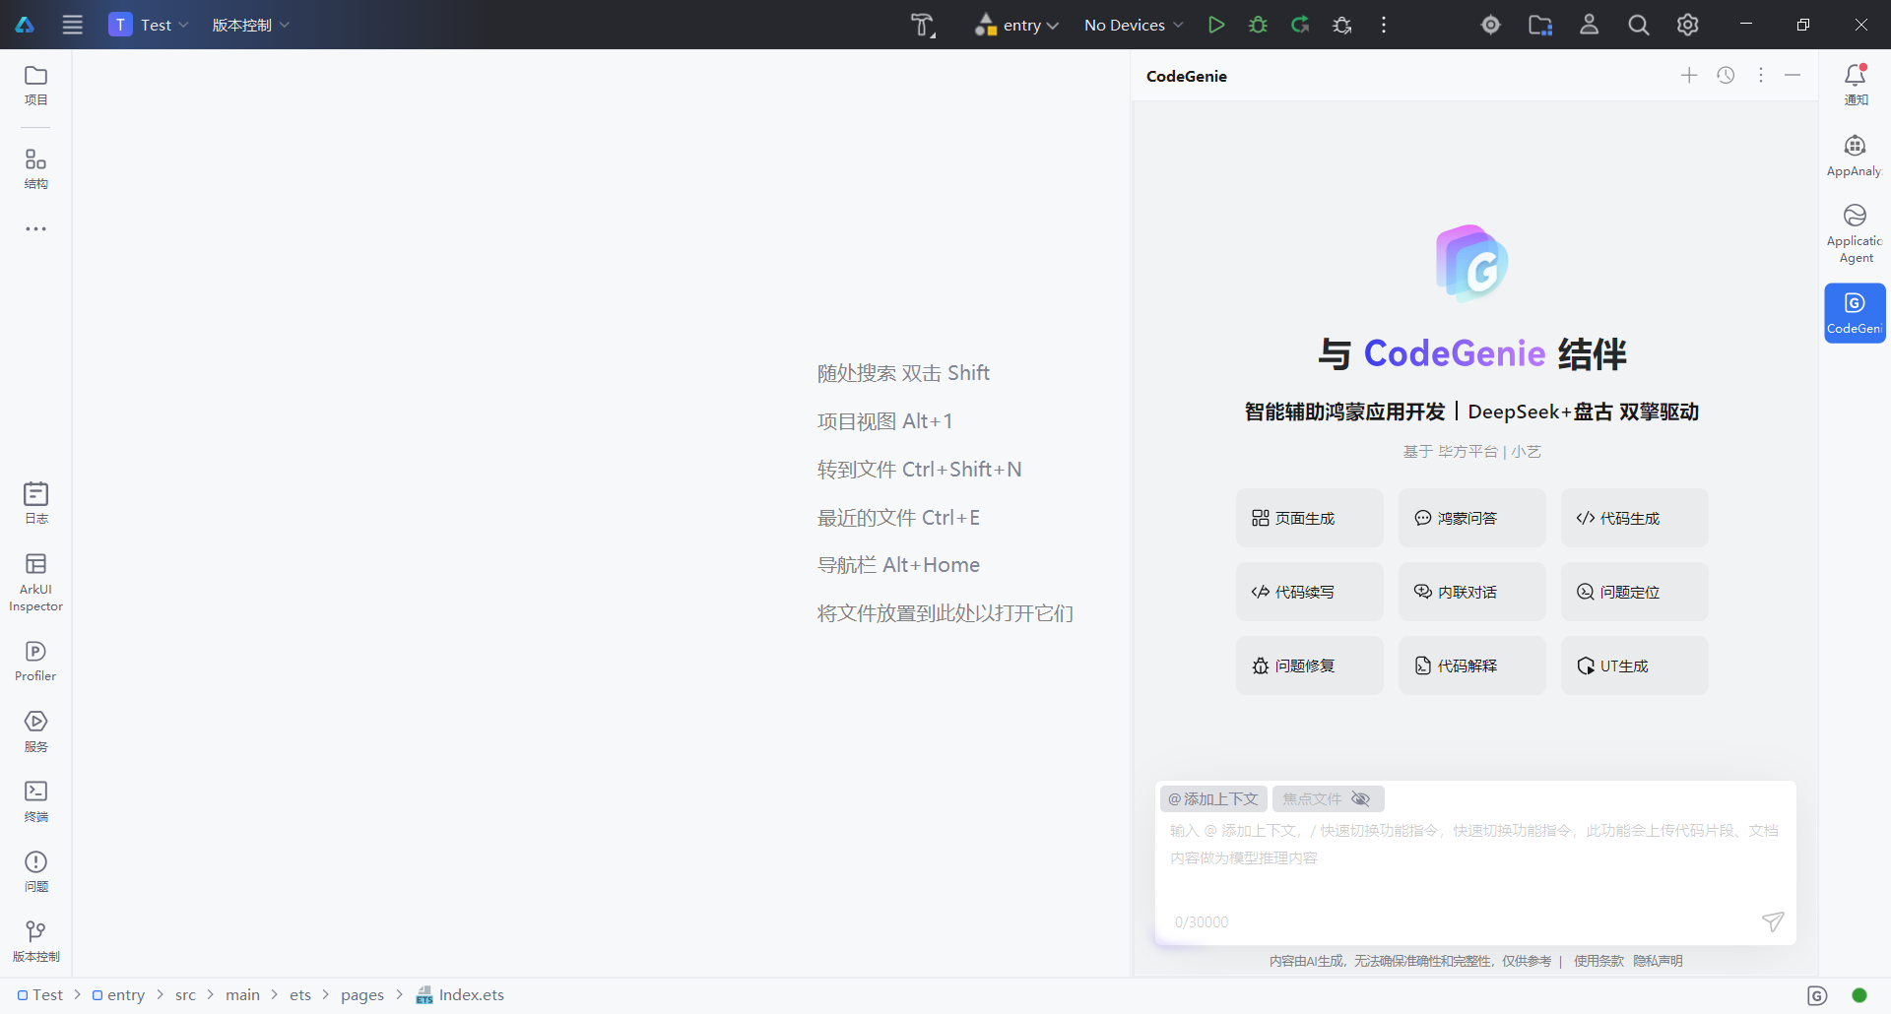Image resolution: width=1891 pixels, height=1014 pixels.
Task: Open the main hamburger menu
Action: tap(72, 25)
